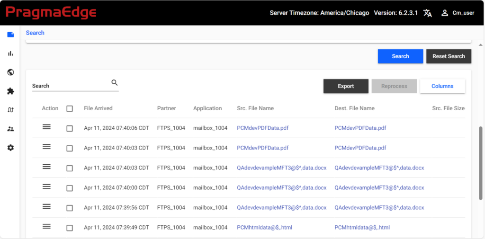Open the puzzle piece extensions icon
The height and width of the screenshot is (239, 485).
(x=10, y=91)
